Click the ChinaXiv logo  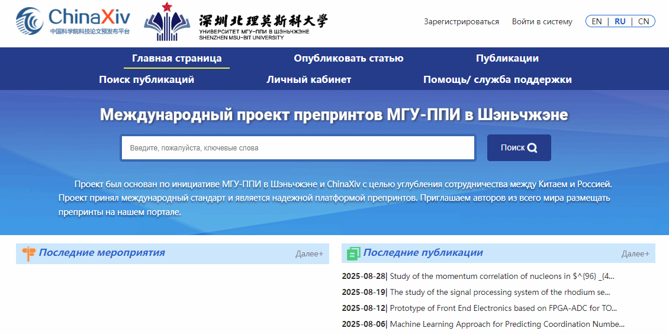click(x=73, y=21)
